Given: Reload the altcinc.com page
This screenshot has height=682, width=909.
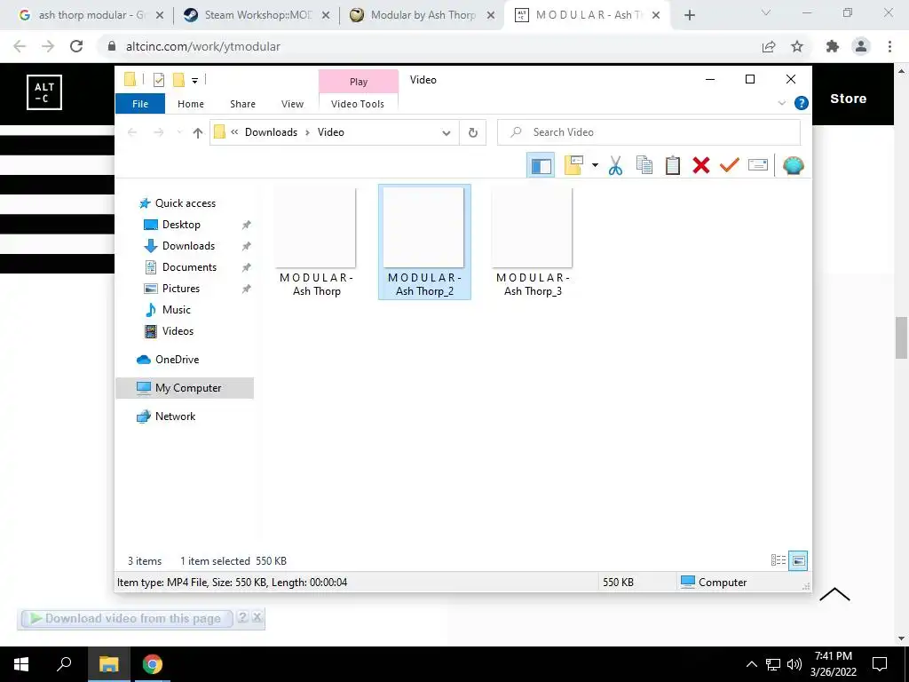Looking at the screenshot, I should [76, 46].
